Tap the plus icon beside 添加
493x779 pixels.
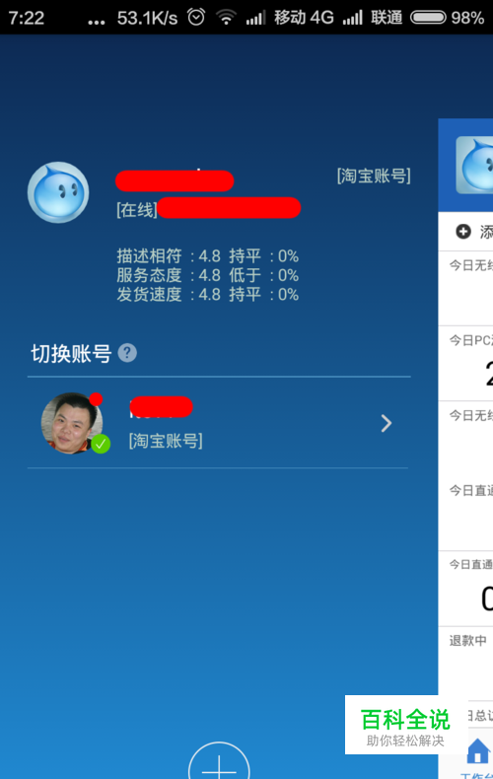(463, 232)
